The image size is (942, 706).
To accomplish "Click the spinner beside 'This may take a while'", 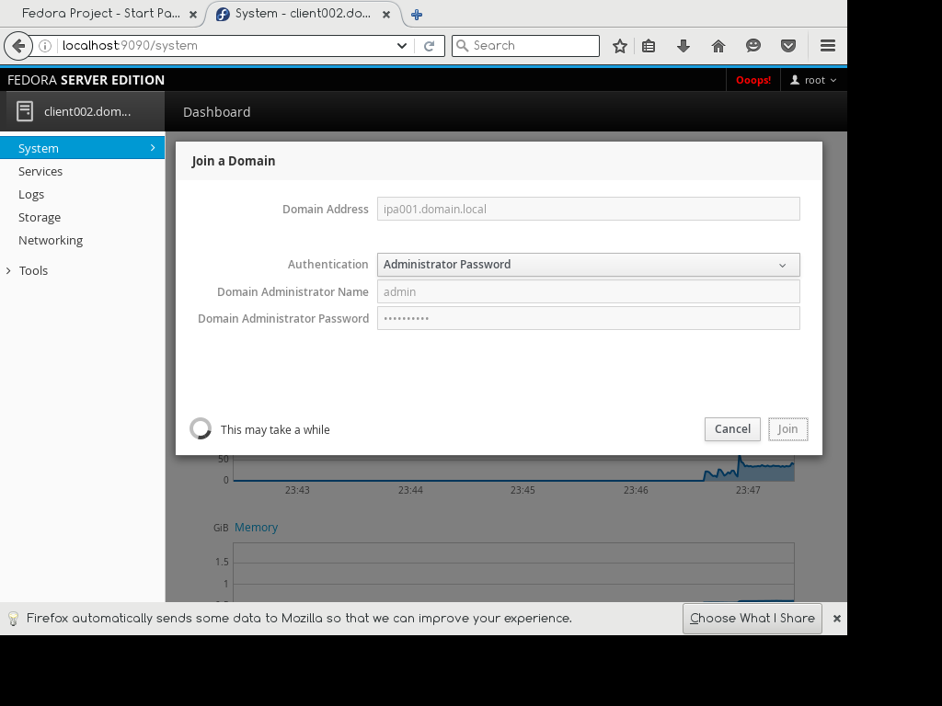I will 201,428.
